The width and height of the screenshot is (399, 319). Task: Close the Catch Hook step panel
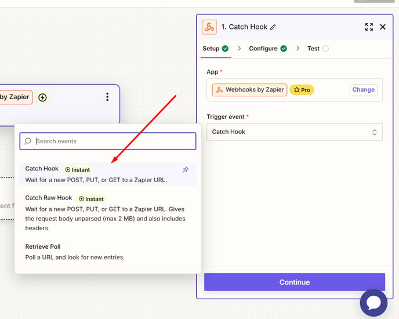tap(383, 27)
